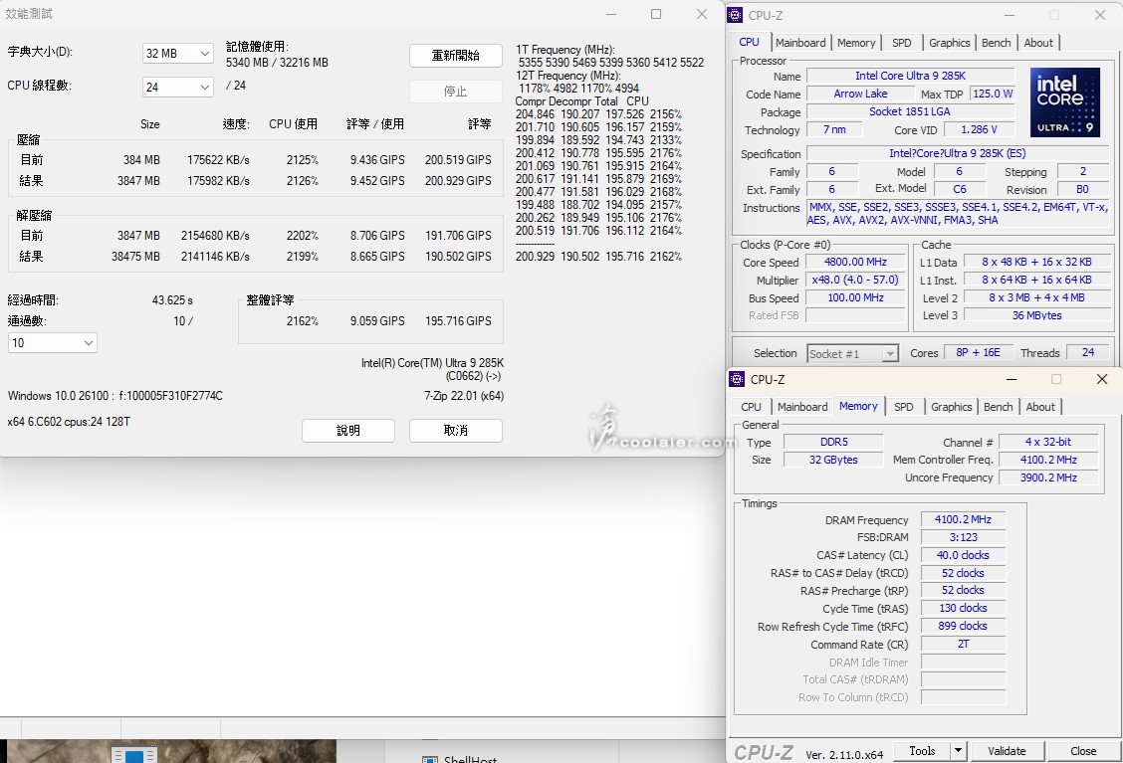This screenshot has width=1123, height=763.
Task: Click the Core VID value 1.286 V
Action: [x=979, y=129]
